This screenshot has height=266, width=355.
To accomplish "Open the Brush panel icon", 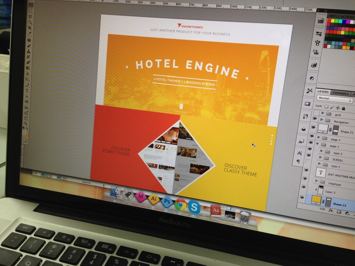I will pos(317,42).
